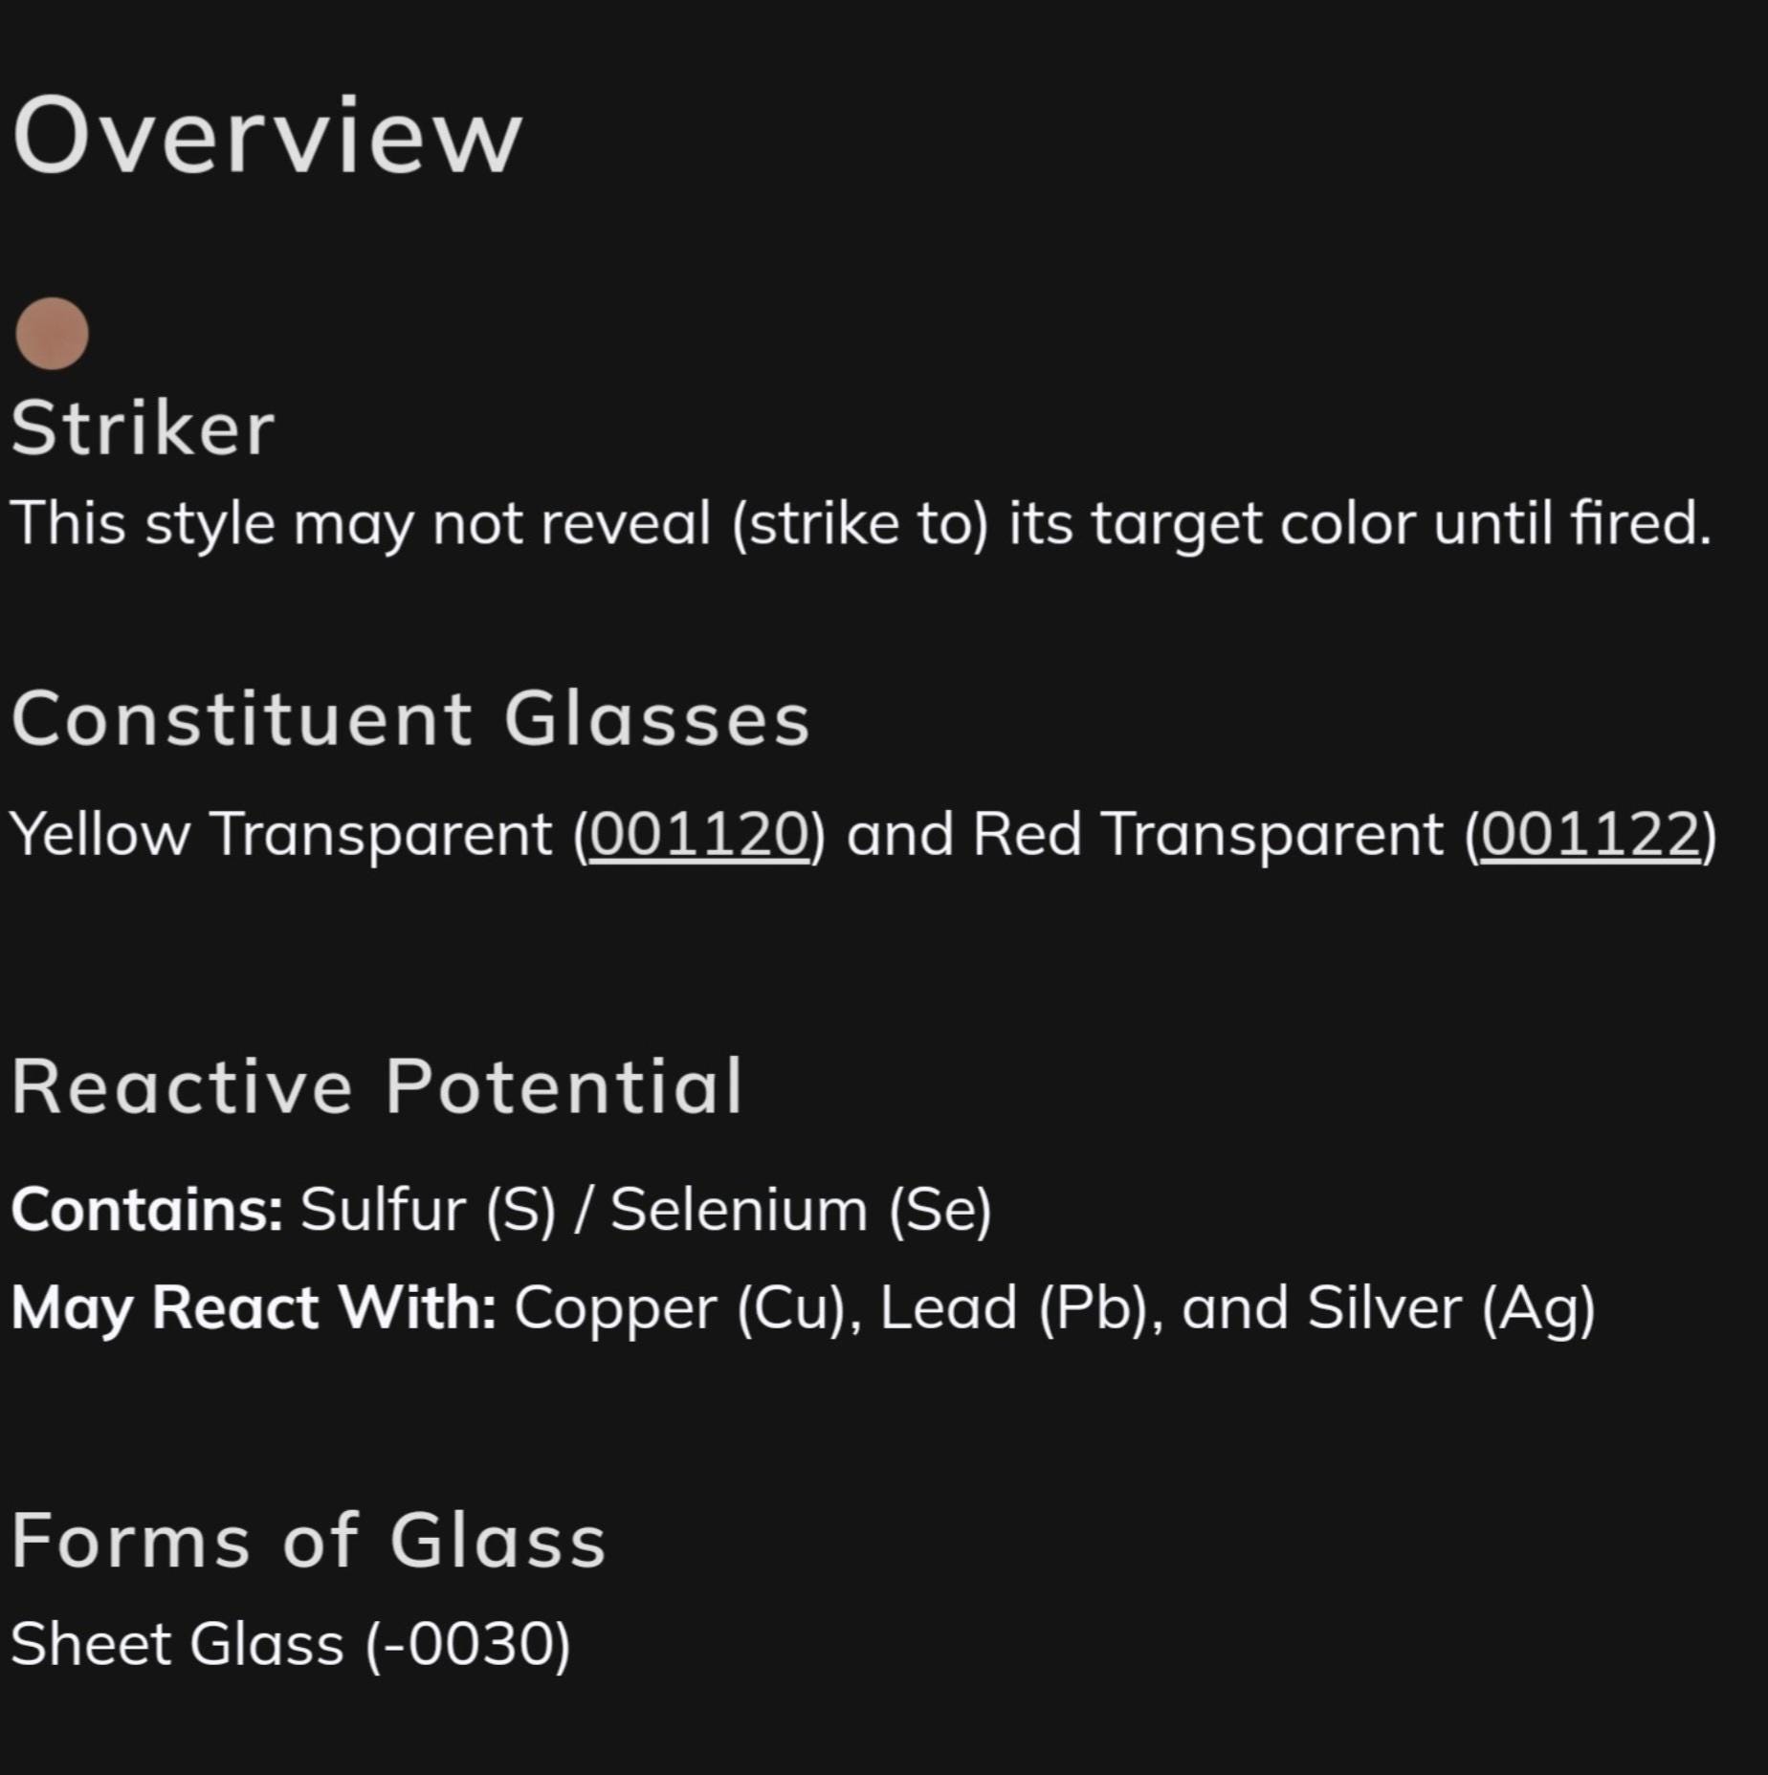Viewport: 1768px width, 1775px height.
Task: Click the tan Striker color circle
Action: click(53, 333)
